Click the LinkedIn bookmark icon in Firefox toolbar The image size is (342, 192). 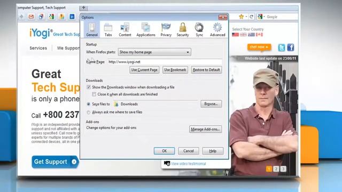tap(72, 17)
